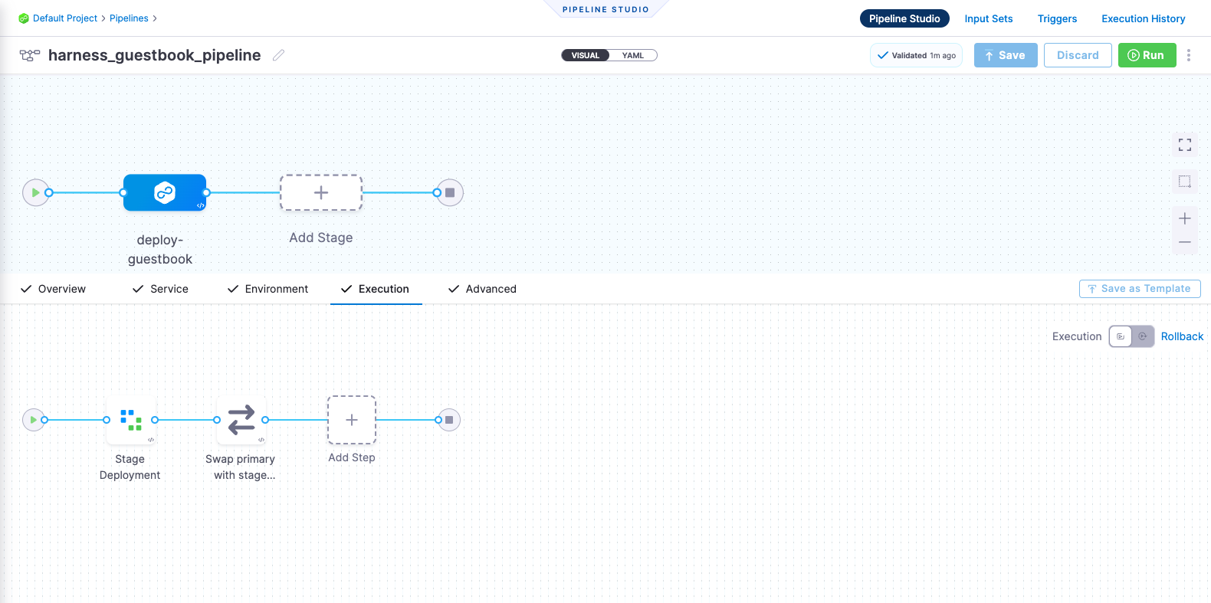Select the deploy-guestbook stage node
Image resolution: width=1211 pixels, height=603 pixels.
pyautogui.click(x=164, y=192)
